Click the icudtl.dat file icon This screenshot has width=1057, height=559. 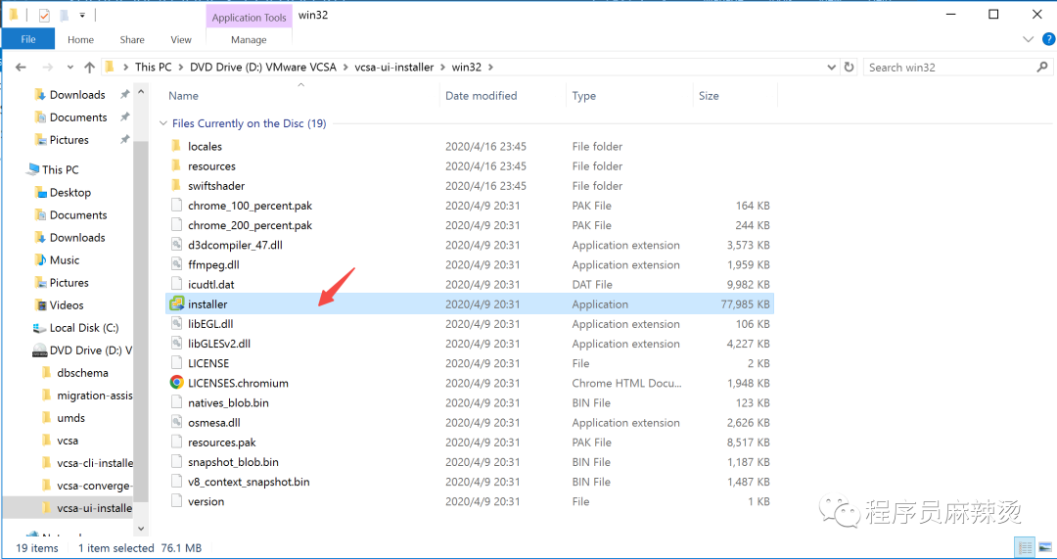point(176,284)
